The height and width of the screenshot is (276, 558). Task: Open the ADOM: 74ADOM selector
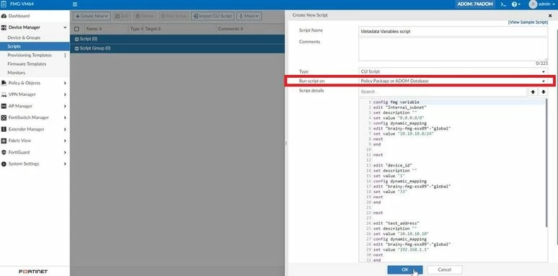pyautogui.click(x=476, y=4)
